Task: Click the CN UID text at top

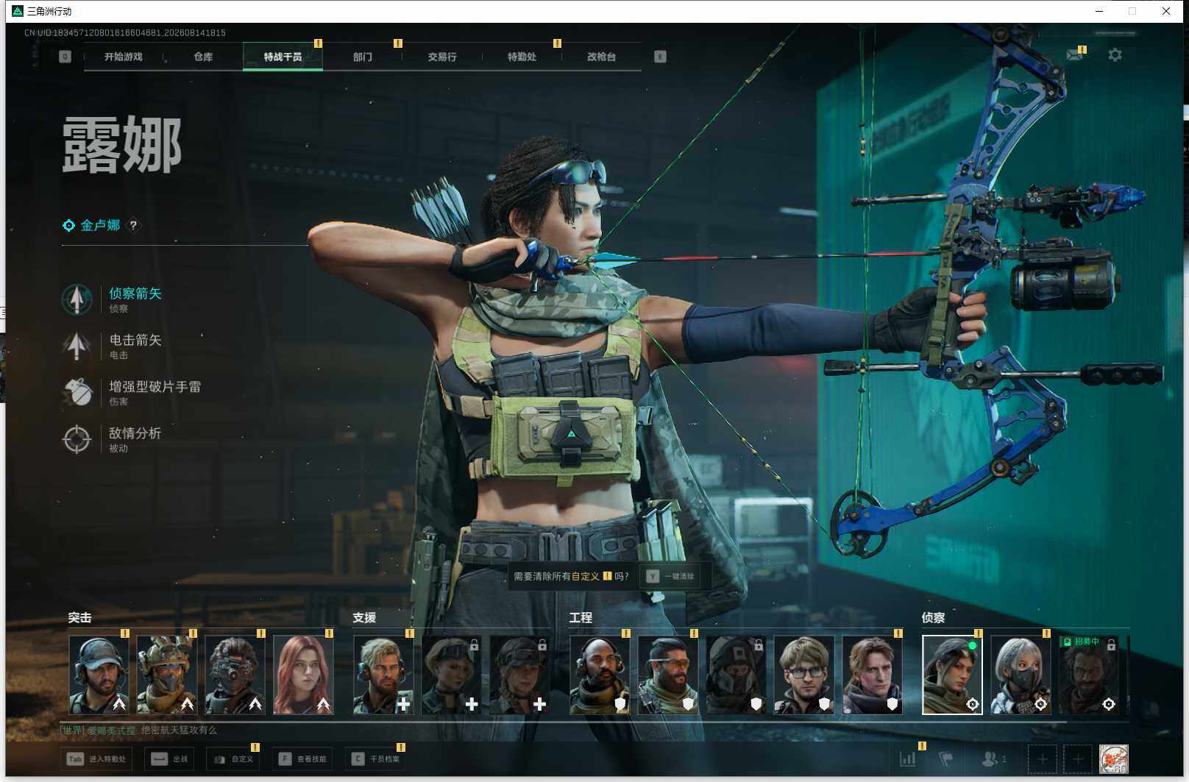Action: click(125, 33)
